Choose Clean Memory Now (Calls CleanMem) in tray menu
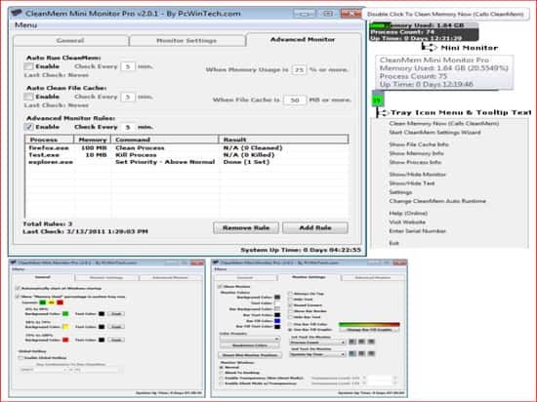The width and height of the screenshot is (537, 402). tap(444, 123)
